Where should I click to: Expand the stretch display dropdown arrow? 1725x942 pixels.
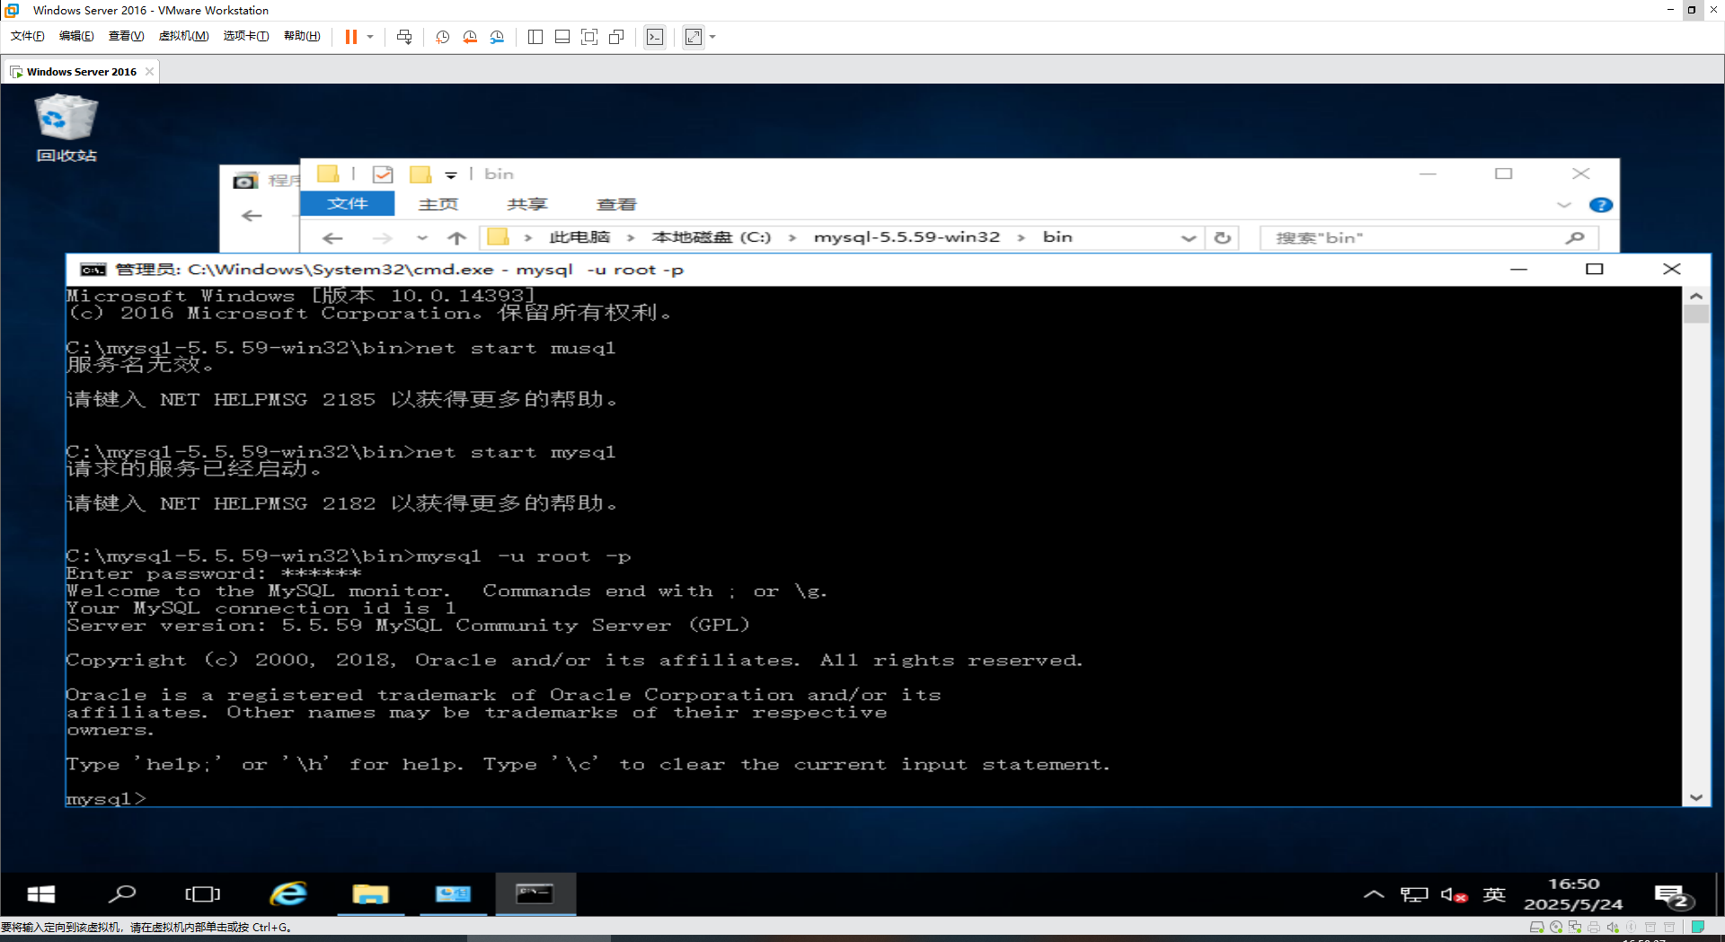(x=712, y=37)
